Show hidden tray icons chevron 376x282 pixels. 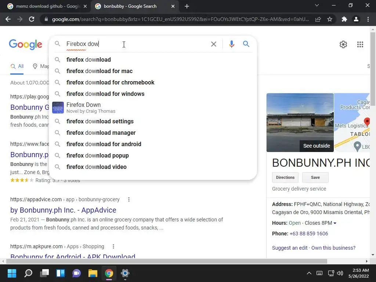(x=309, y=273)
